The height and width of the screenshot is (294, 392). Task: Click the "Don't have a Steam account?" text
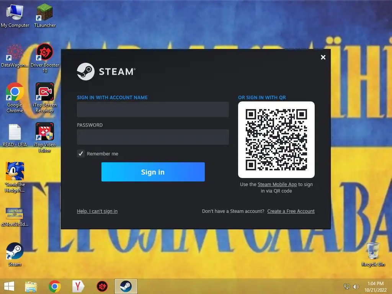233,211
